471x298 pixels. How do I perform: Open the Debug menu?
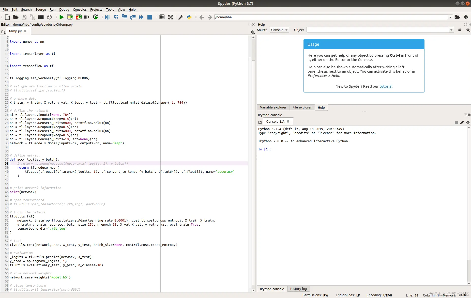(64, 10)
